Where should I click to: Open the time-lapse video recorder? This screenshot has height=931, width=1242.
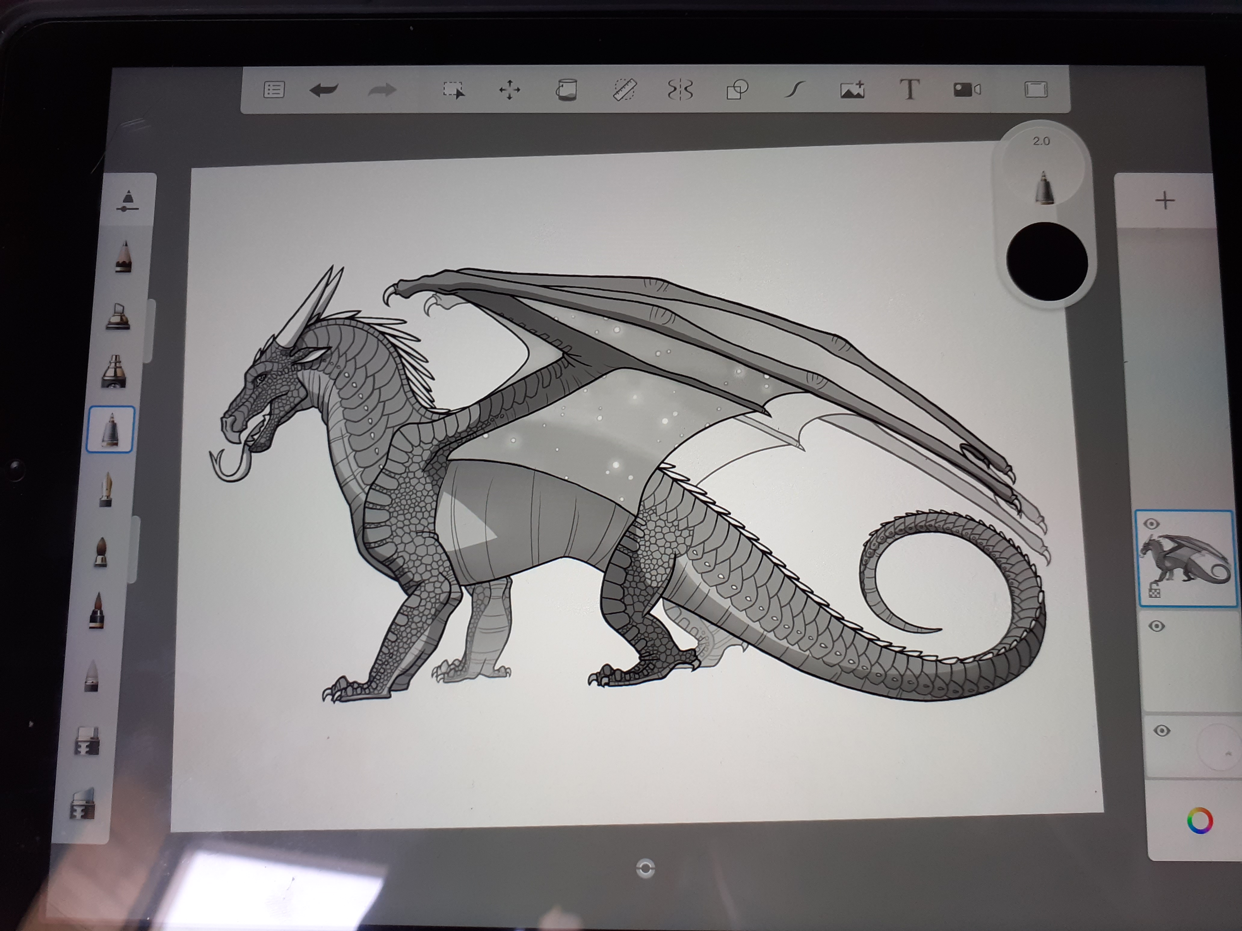pyautogui.click(x=967, y=90)
